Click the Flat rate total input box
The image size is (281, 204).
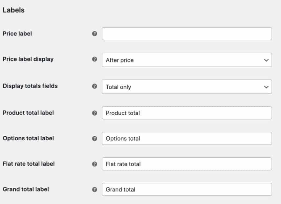187,164
